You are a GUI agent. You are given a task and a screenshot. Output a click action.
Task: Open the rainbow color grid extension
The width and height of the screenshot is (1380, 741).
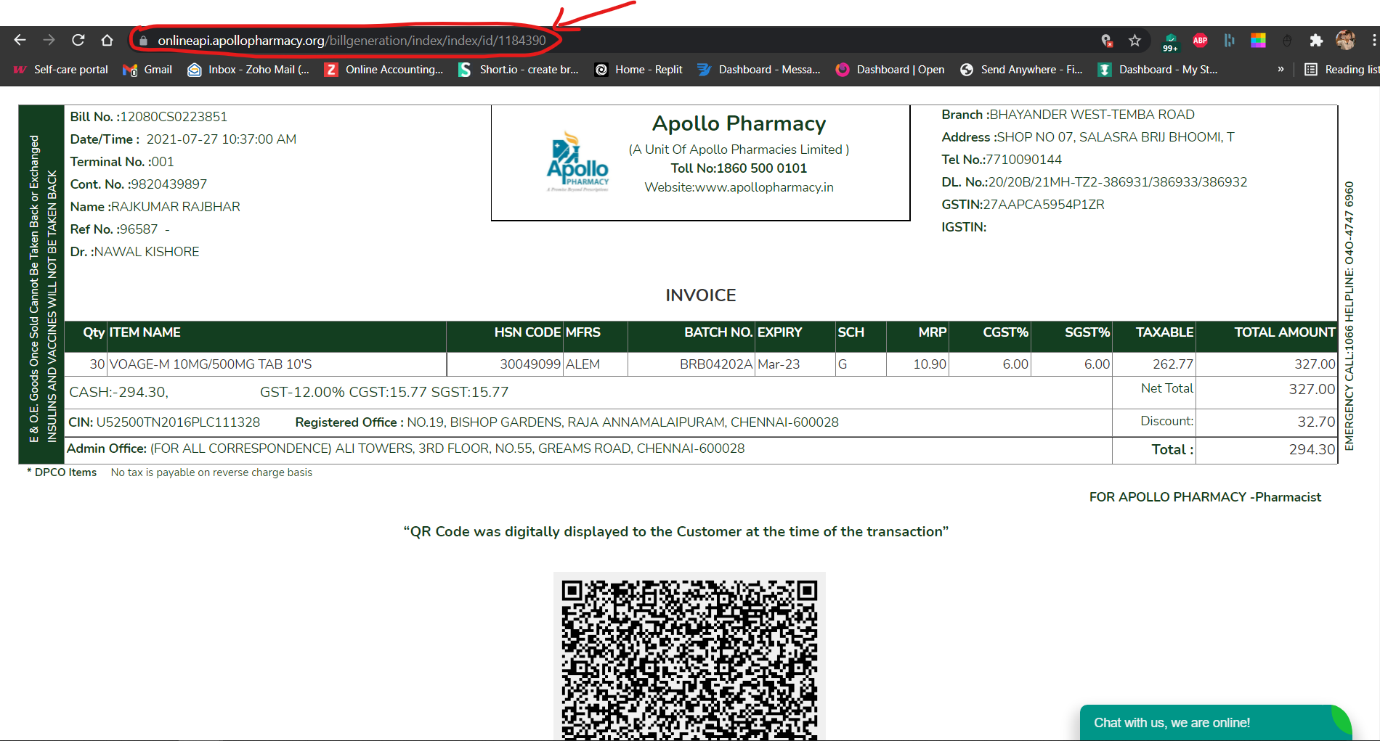click(x=1258, y=41)
